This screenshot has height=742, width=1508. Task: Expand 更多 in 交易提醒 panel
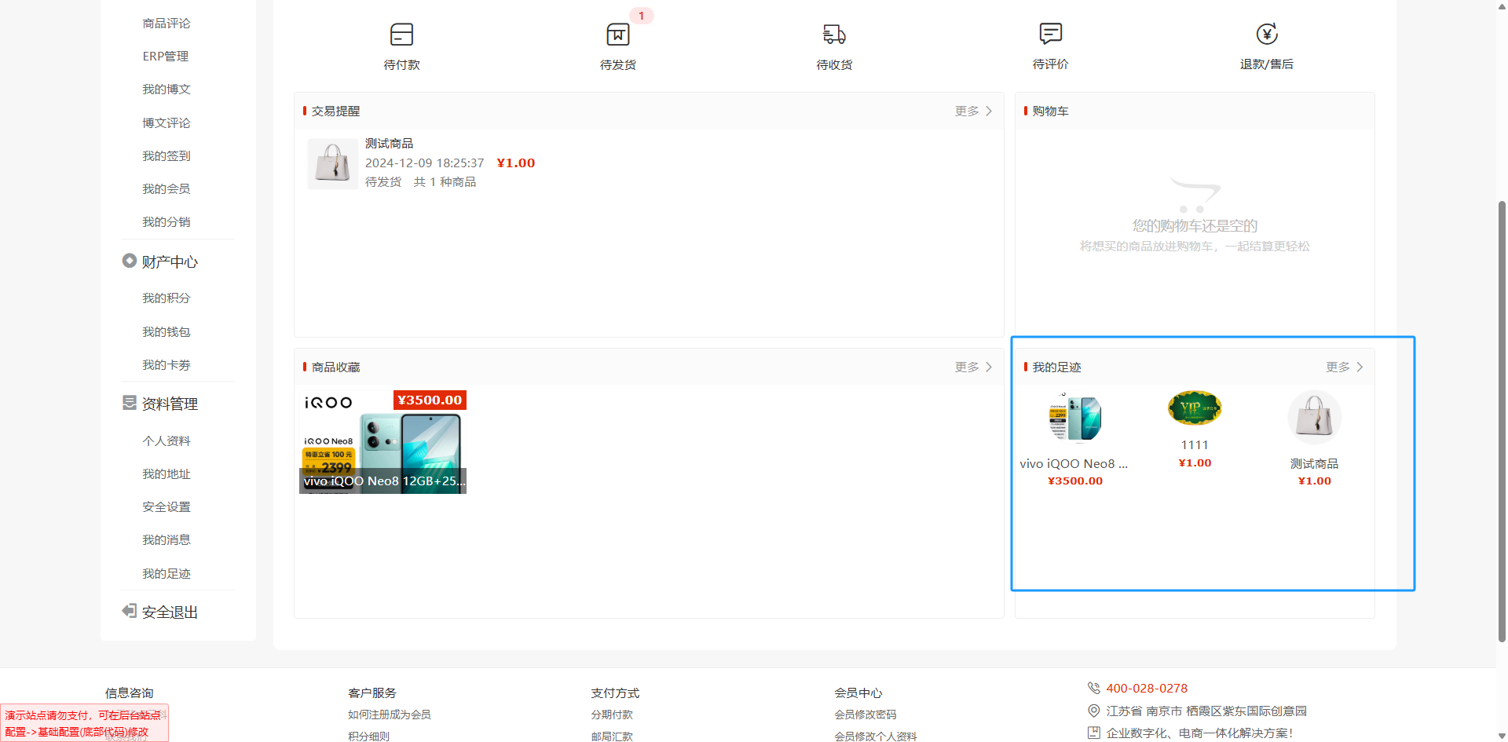point(973,111)
